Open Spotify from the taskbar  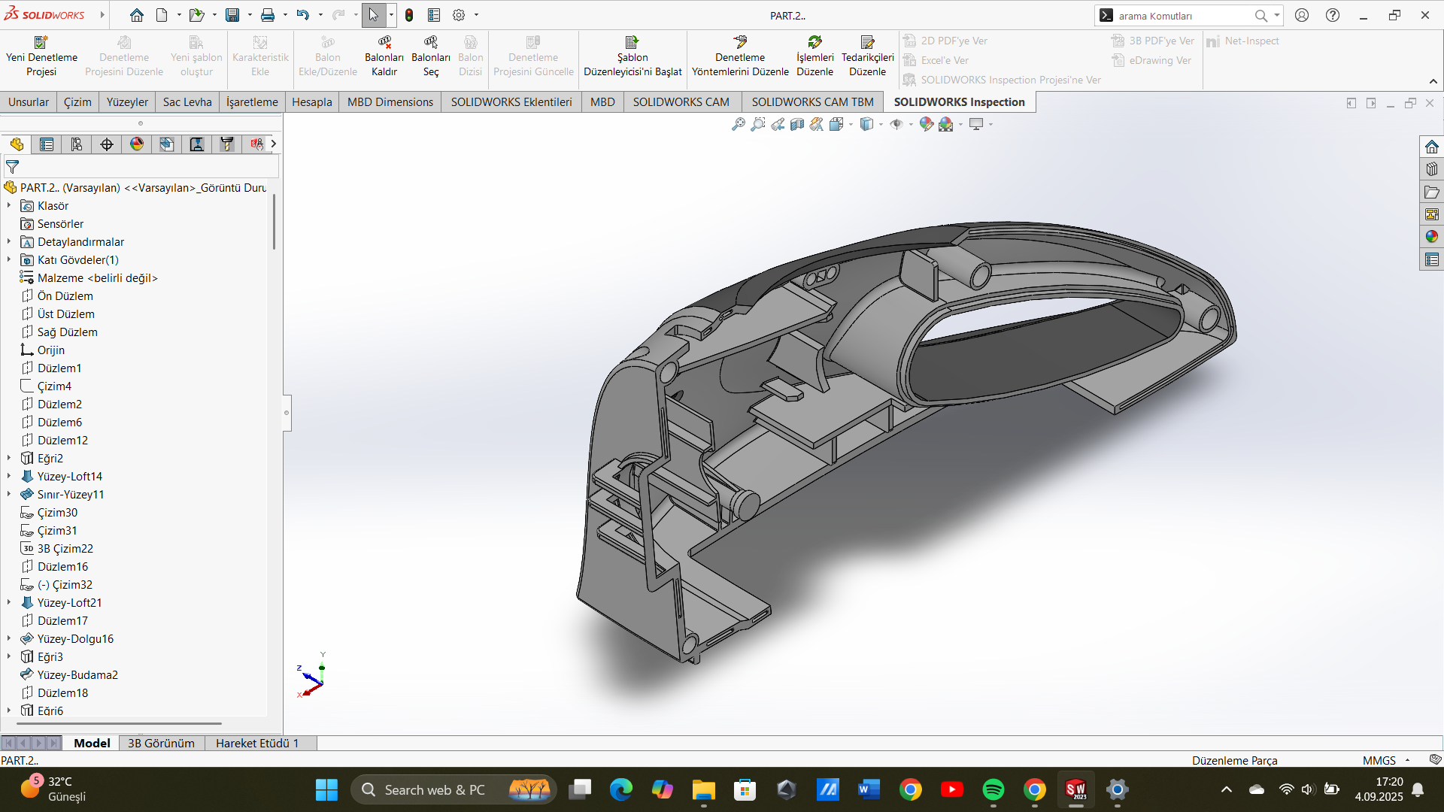[x=994, y=789]
